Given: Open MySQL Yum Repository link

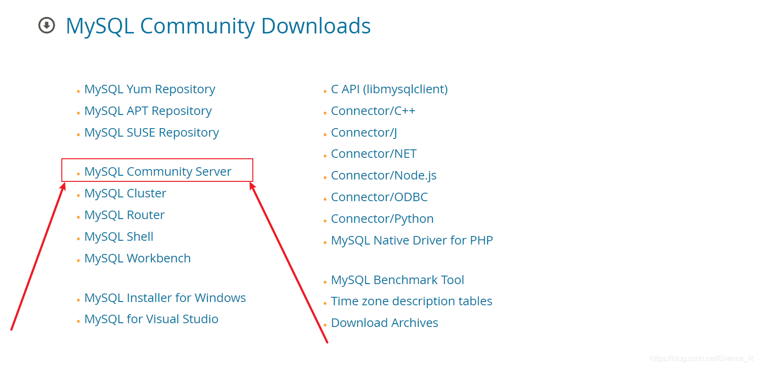Looking at the screenshot, I should click(x=150, y=90).
